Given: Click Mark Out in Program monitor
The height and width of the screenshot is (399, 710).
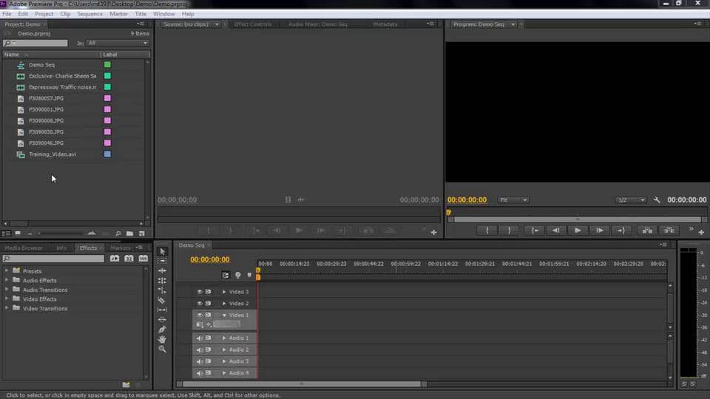Looking at the screenshot, I should (x=510, y=231).
